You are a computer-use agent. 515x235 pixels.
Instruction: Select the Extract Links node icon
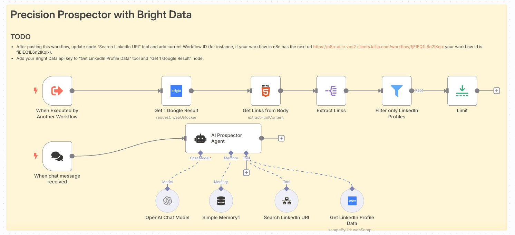click(x=331, y=91)
